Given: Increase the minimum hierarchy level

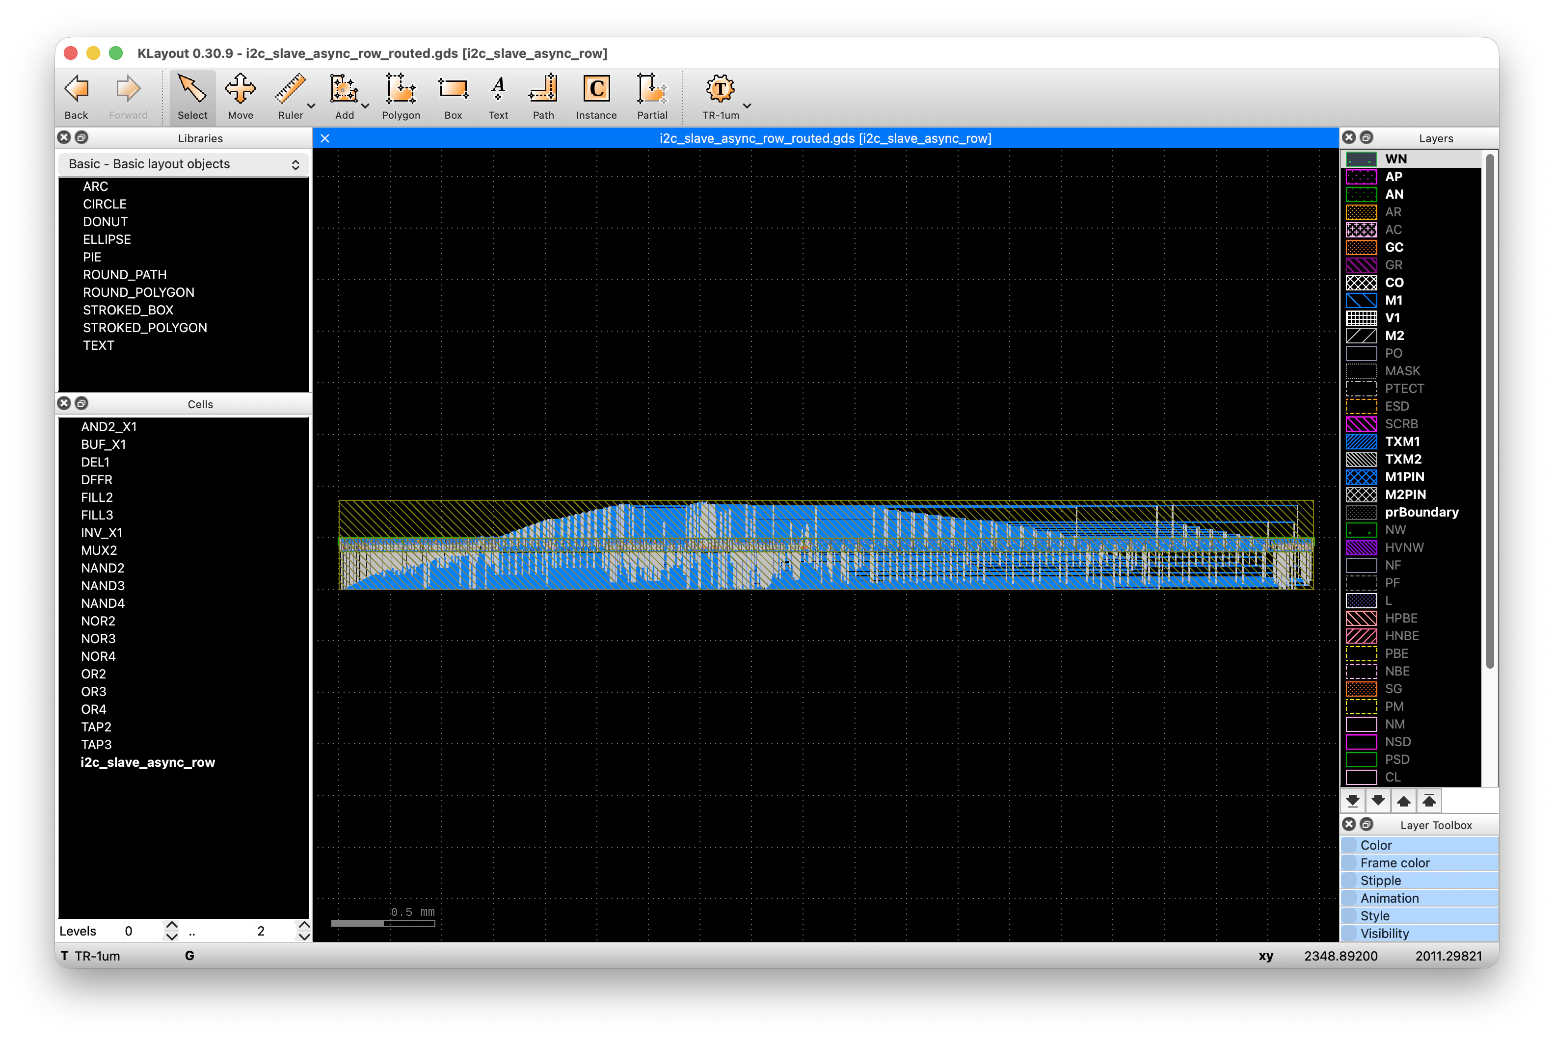Looking at the screenshot, I should 172,925.
